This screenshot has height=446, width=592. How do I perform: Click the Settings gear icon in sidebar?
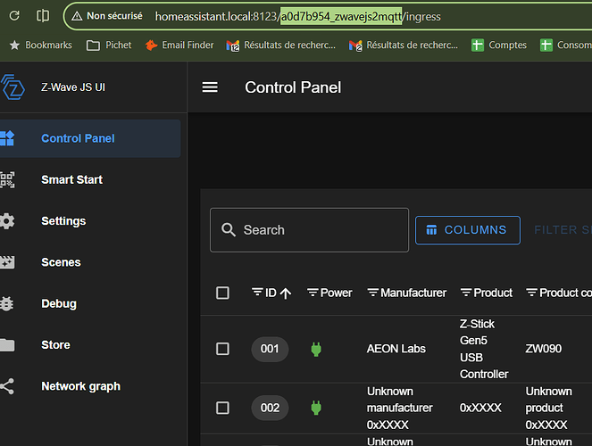7,221
